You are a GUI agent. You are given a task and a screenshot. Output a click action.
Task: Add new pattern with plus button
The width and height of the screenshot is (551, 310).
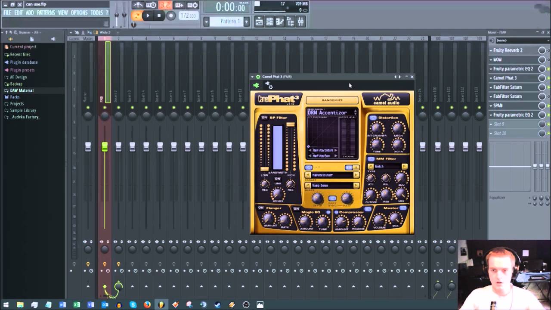246,22
